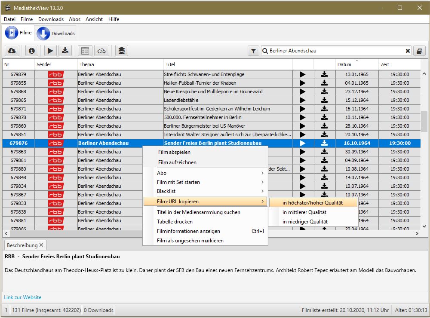Play '500.000. Fernsehteilnehmer in Berlin'
Viewport: 430px width, 318px height.
pos(303,118)
